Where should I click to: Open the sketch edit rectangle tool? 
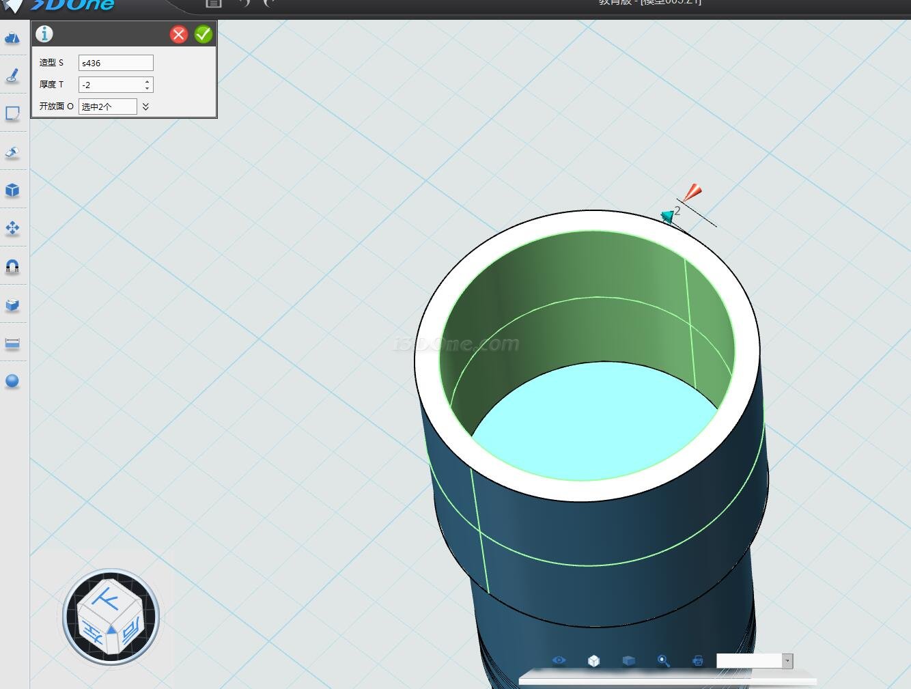pyautogui.click(x=12, y=113)
